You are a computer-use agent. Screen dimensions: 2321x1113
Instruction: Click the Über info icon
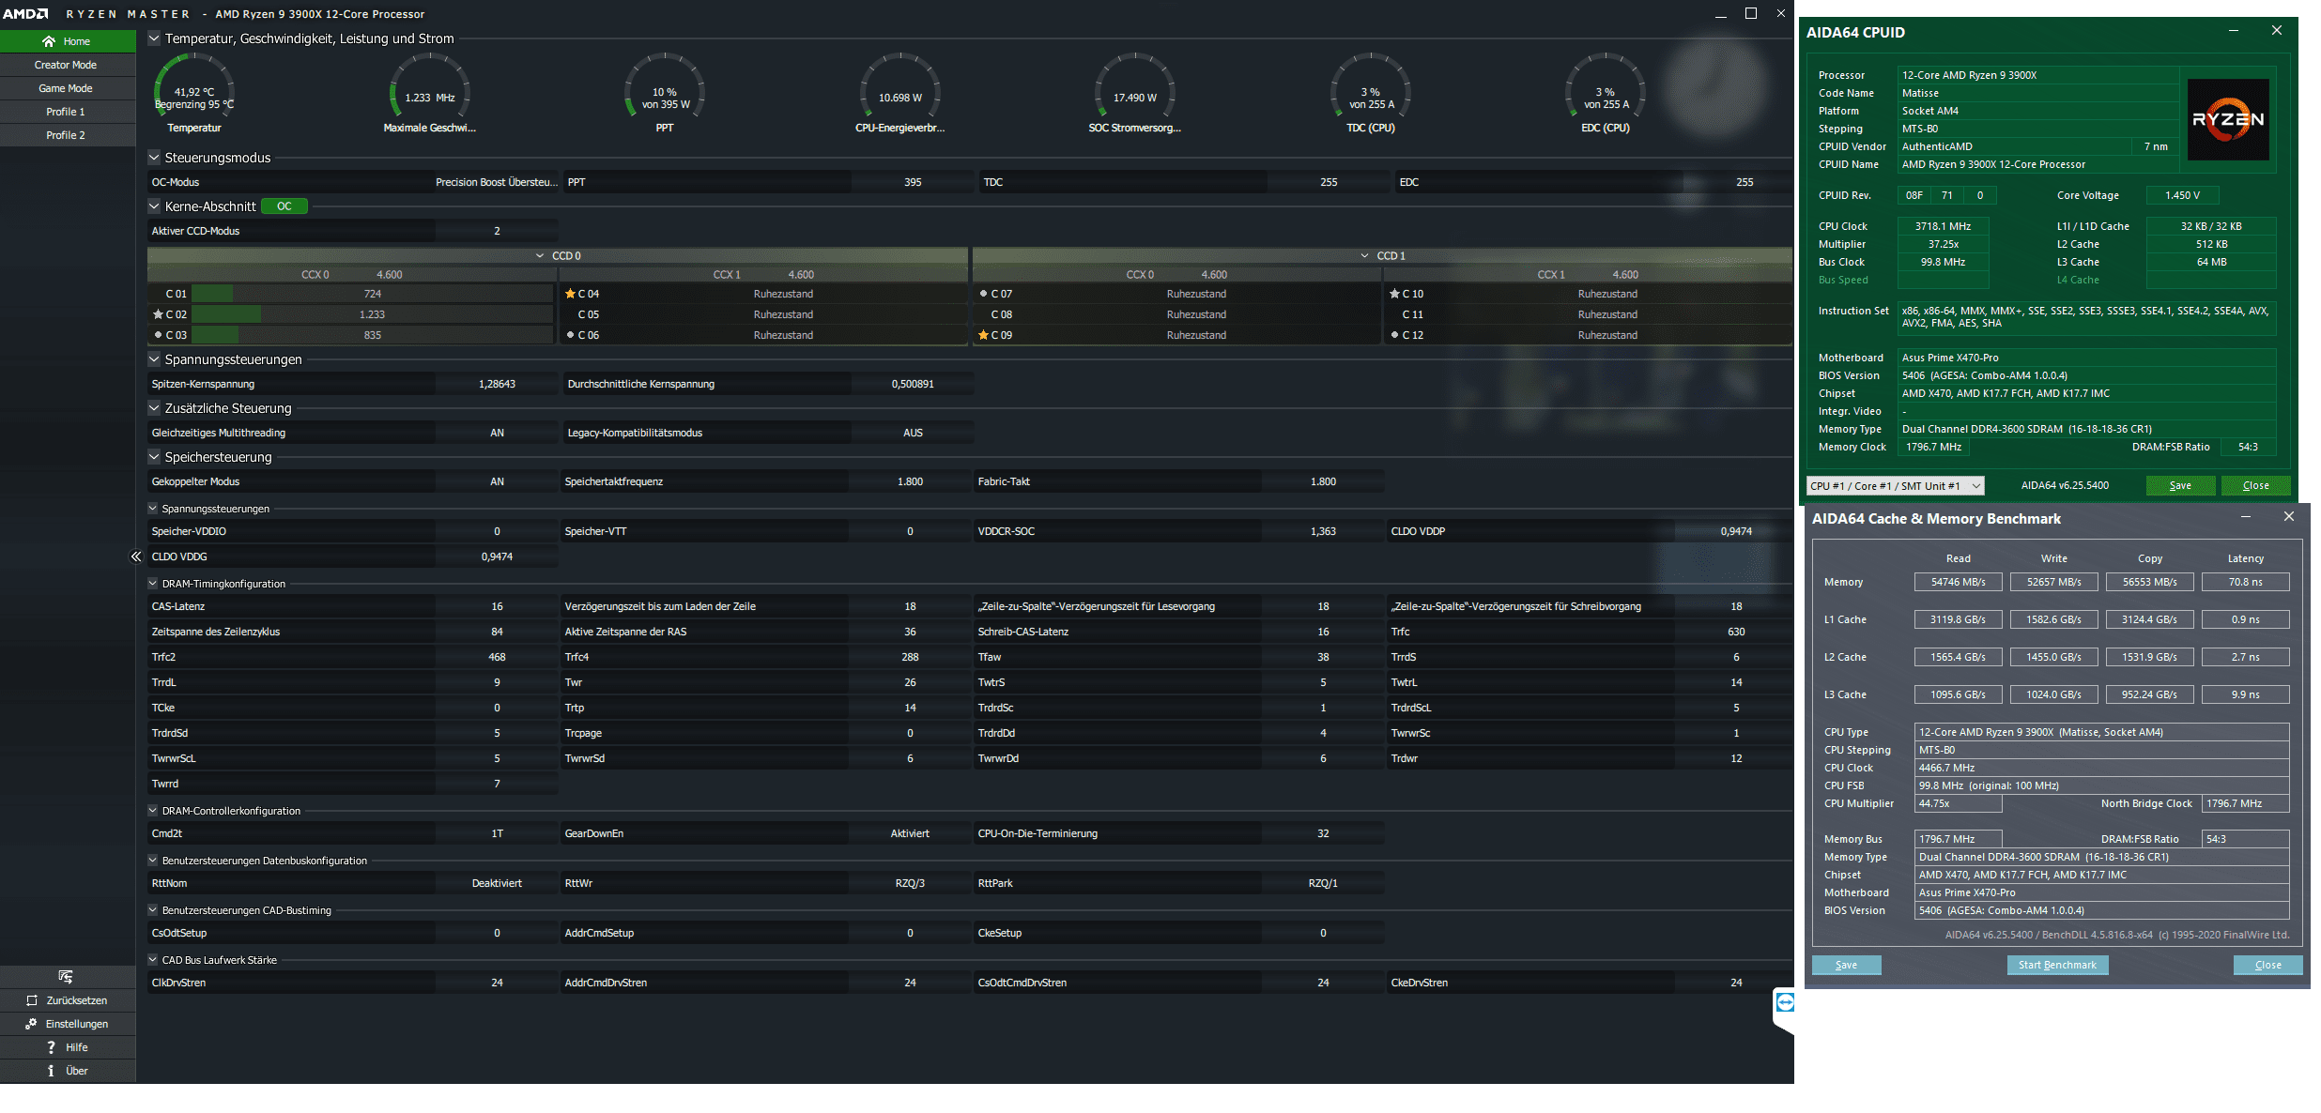coord(51,1071)
